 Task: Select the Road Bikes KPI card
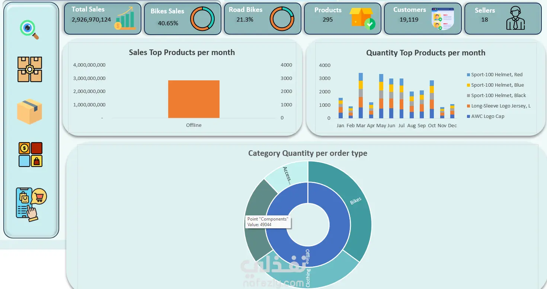point(262,19)
